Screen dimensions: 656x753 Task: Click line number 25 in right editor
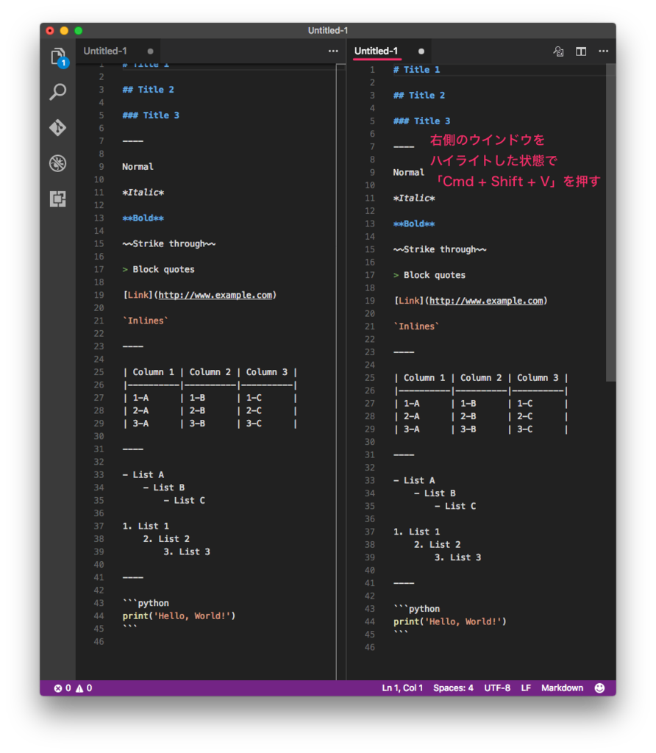click(369, 378)
